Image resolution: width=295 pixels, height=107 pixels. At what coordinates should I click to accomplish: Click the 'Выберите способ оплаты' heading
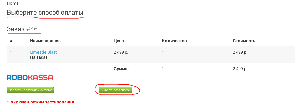click(x=45, y=12)
